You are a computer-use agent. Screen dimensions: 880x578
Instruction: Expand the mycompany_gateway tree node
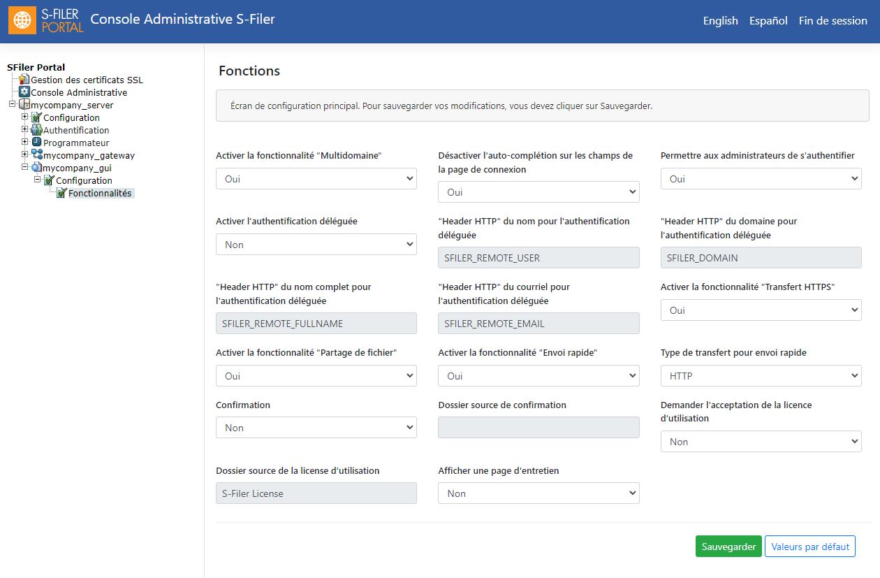(25, 154)
